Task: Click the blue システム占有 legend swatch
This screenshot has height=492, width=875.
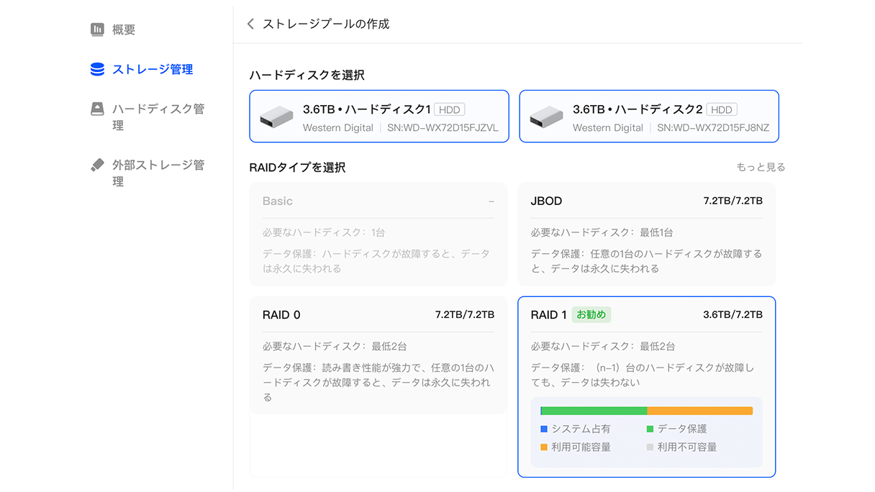Action: point(544,429)
